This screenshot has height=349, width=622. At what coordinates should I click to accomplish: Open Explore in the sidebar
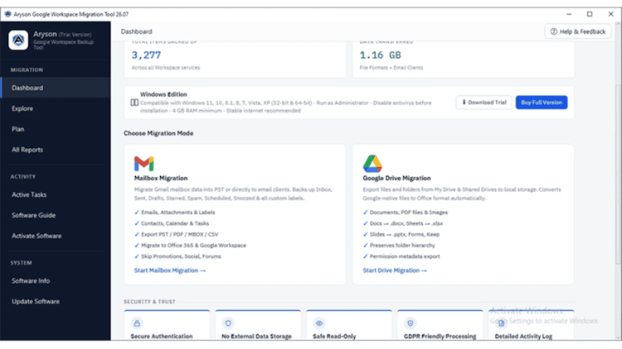click(x=56, y=108)
